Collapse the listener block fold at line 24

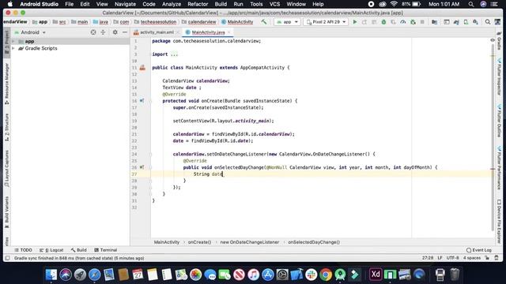coord(150,155)
